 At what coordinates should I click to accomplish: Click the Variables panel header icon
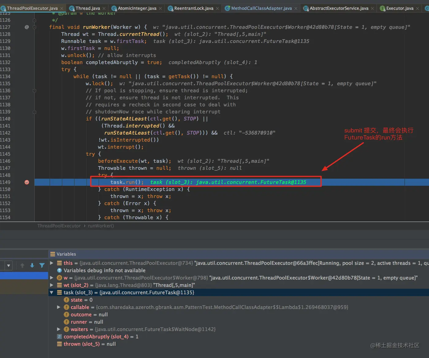(53, 254)
